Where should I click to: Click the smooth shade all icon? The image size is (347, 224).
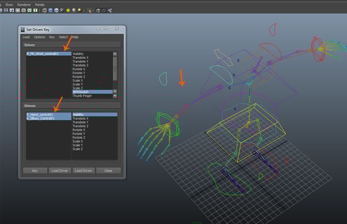tap(50, 10)
